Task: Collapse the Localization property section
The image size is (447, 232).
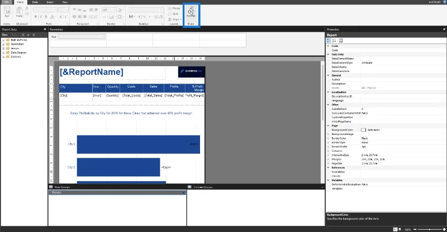Action: coord(328,92)
